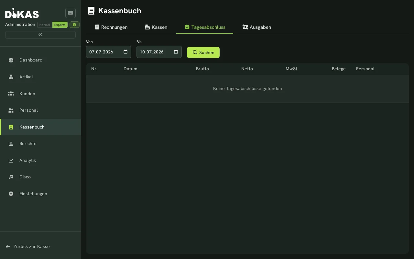Switch to Rechnungen tab
The width and height of the screenshot is (414, 259).
pyautogui.click(x=111, y=27)
